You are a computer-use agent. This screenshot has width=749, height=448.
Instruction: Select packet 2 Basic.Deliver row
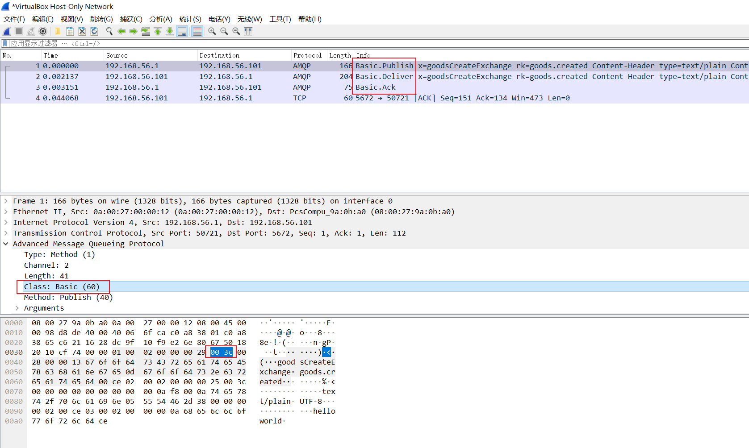coord(374,77)
